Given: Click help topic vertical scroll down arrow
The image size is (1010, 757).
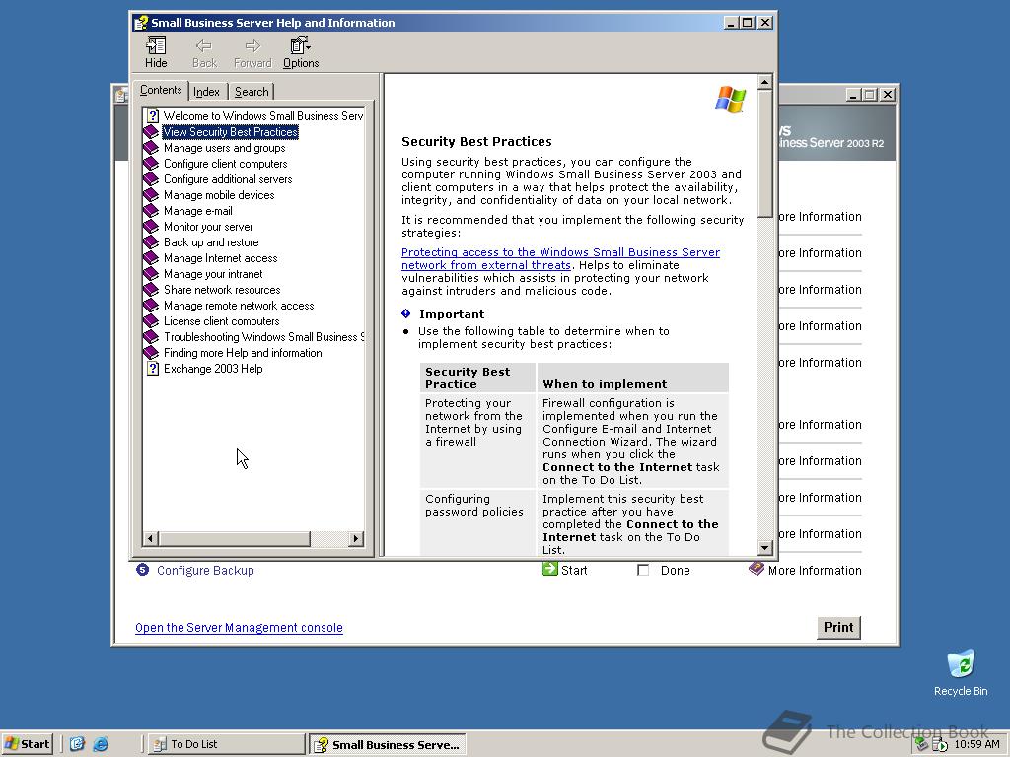Looking at the screenshot, I should 764,548.
